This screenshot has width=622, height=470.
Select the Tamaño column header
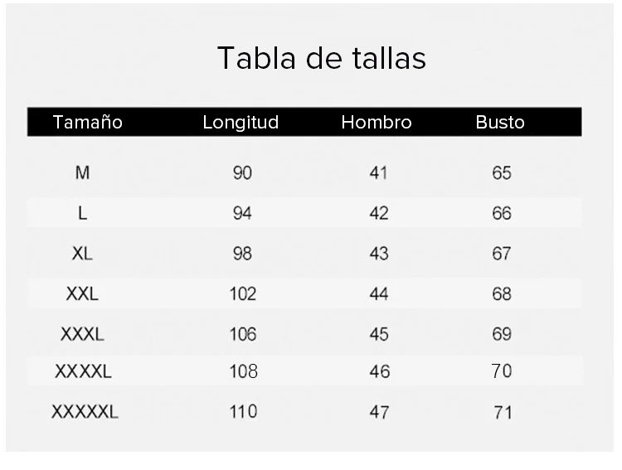[x=87, y=123]
